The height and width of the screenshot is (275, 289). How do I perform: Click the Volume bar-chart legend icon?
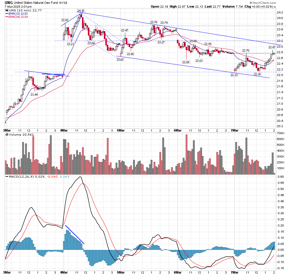[x=7, y=135]
